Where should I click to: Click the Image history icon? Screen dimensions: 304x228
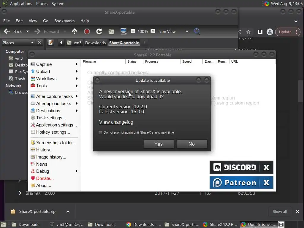(x=33, y=157)
